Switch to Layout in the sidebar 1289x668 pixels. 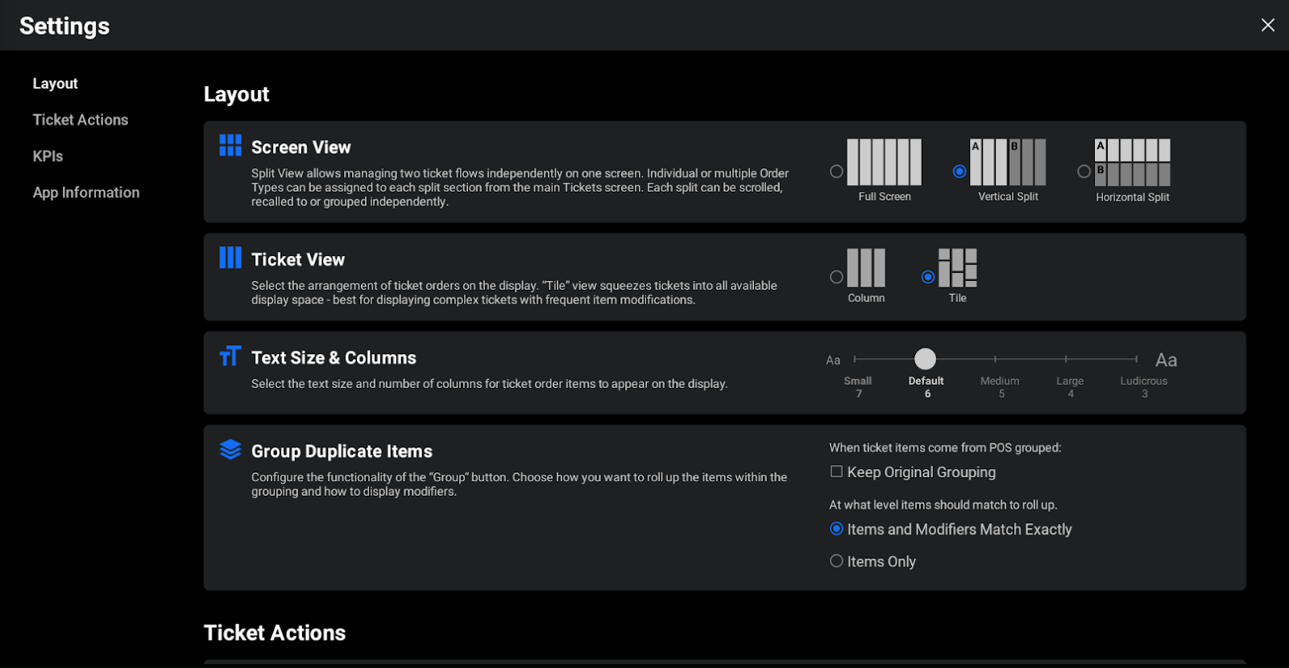[55, 84]
